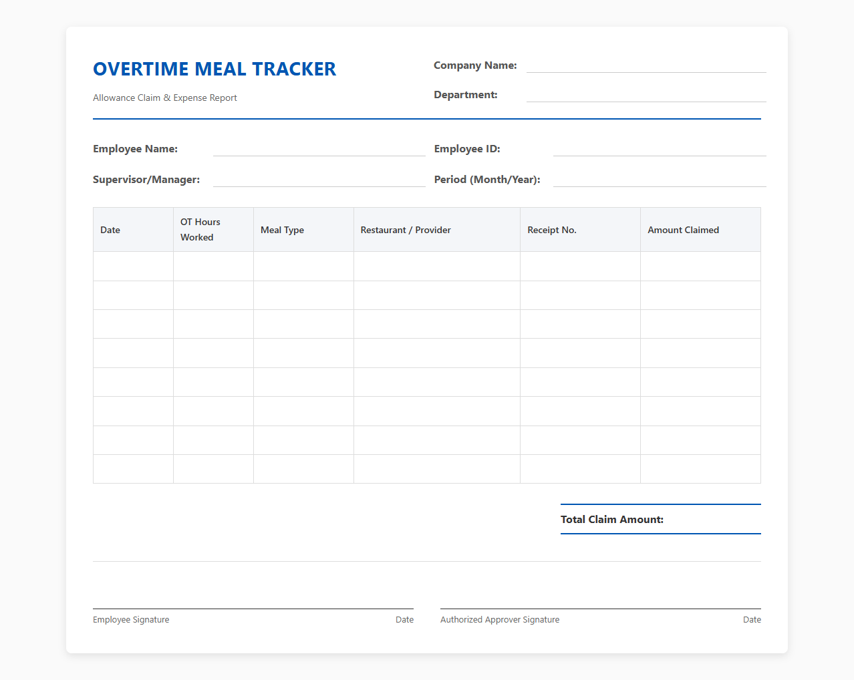The width and height of the screenshot is (854, 680).
Task: Select the 'OVERTIME MEAL TRACKER' title
Action: 215,69
